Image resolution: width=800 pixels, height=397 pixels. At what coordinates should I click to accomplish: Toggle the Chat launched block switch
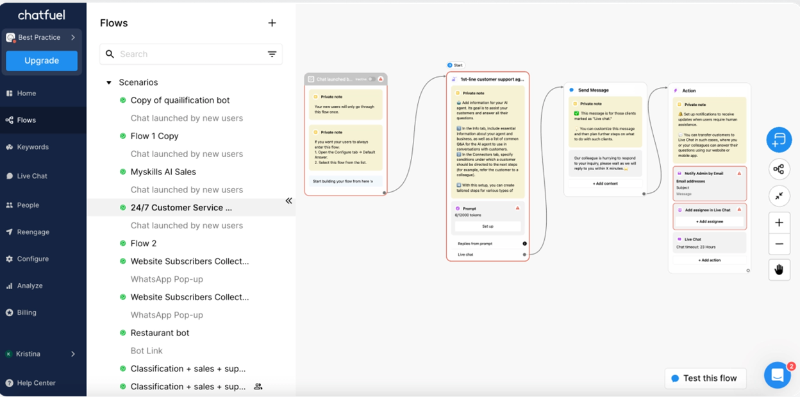[372, 80]
